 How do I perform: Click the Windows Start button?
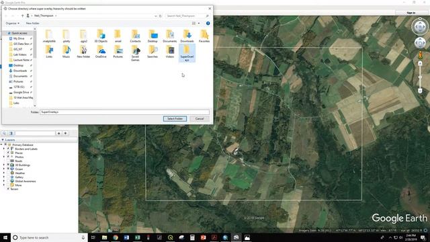point(5,237)
